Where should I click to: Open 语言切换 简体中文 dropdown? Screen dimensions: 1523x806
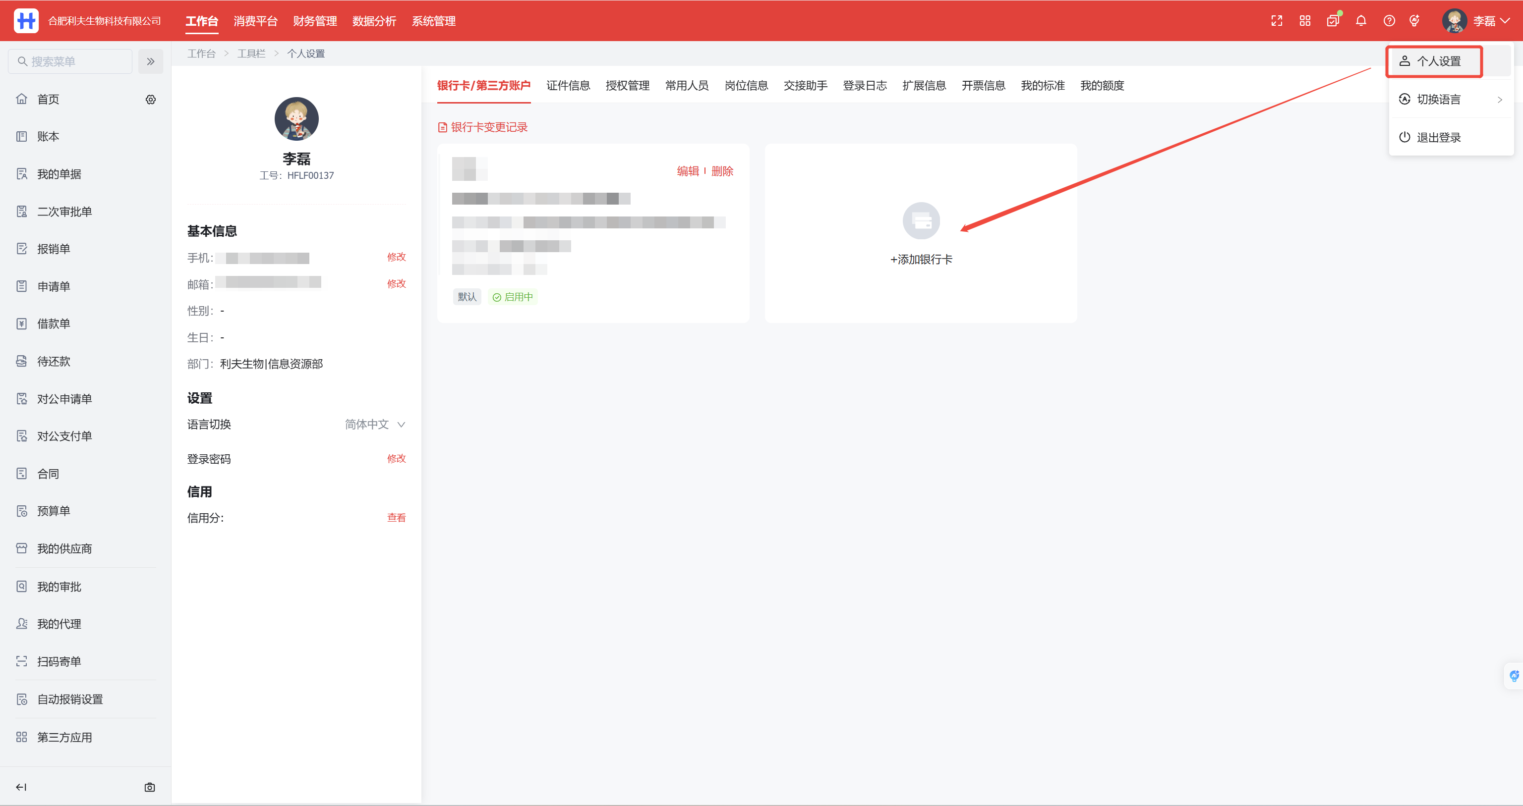pos(375,424)
